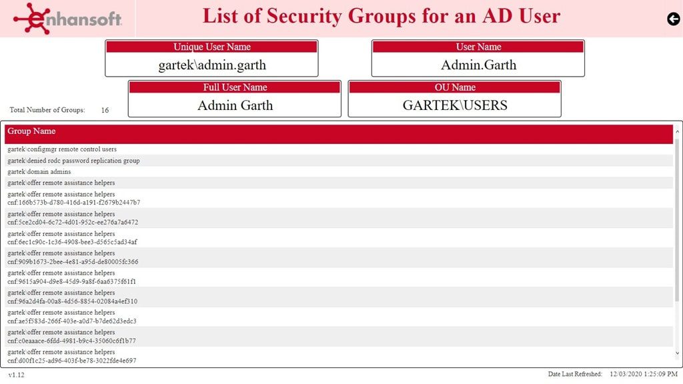Screen dimensions: 683x384
Task: Click the back navigation arrow icon
Action: (672, 19)
